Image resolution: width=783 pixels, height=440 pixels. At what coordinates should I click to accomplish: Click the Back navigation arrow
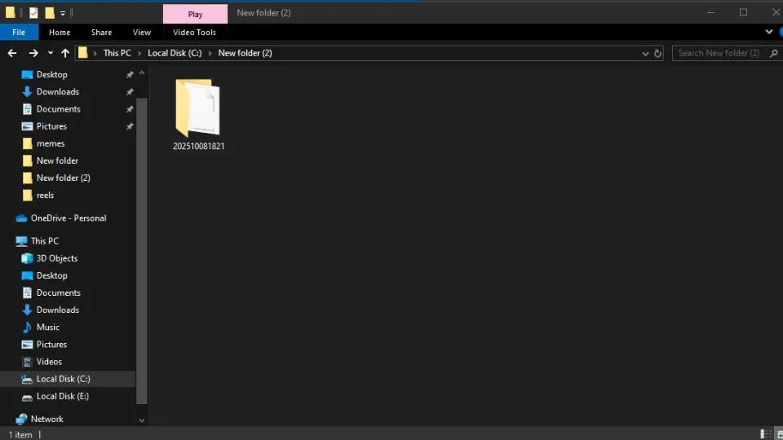click(x=12, y=53)
